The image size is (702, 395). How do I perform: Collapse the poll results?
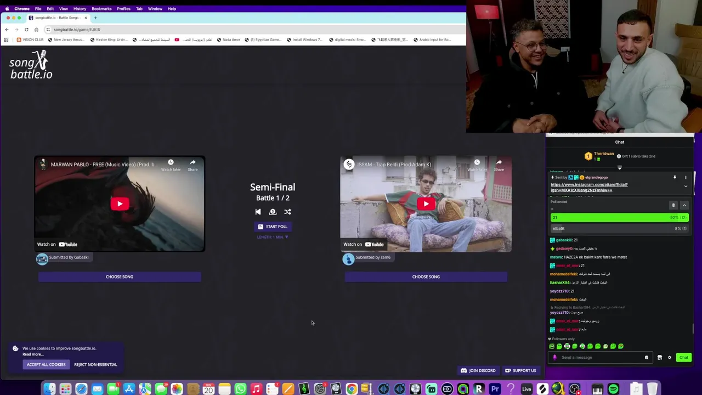pyautogui.click(x=684, y=205)
